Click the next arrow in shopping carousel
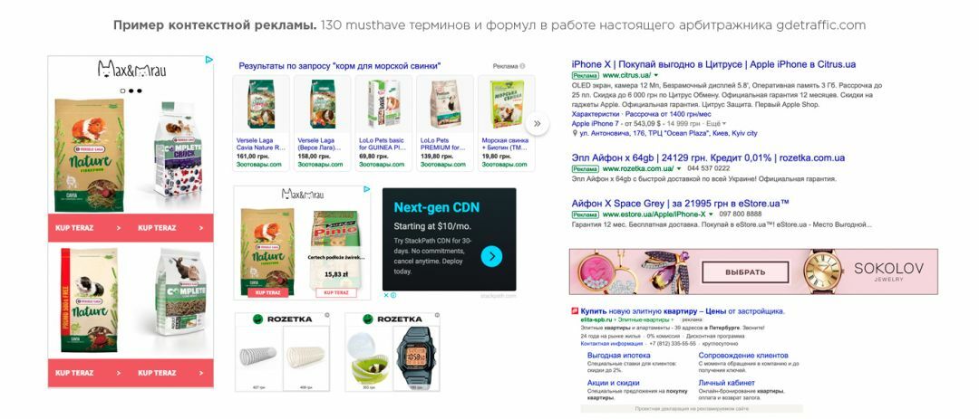This screenshot has height=419, width=979. [537, 123]
